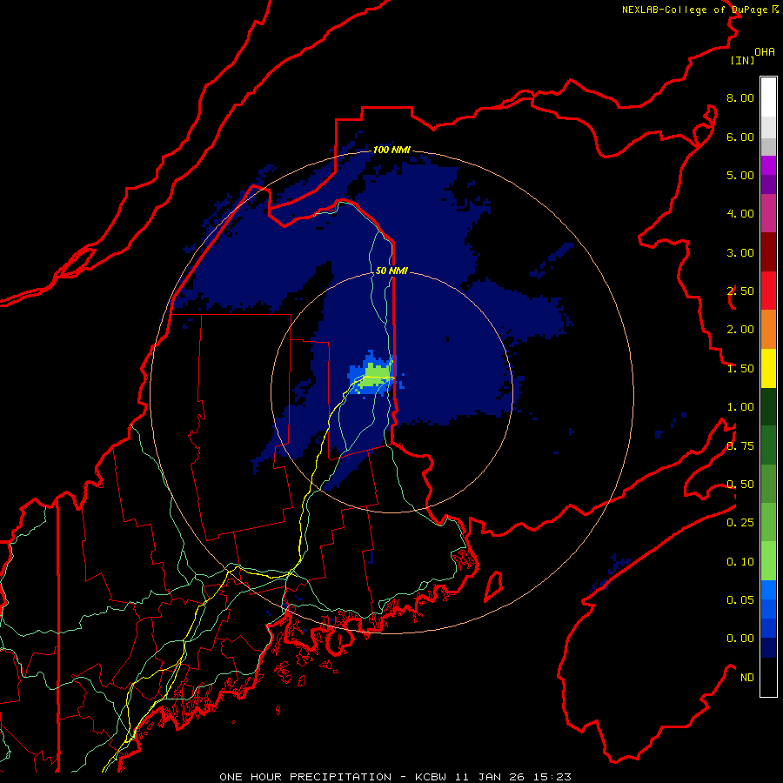Click the 1.00 legend value
Screen dimensions: 783x783
click(740, 407)
